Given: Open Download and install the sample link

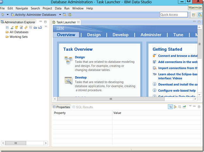Looking at the screenshot, I should [x=178, y=84].
